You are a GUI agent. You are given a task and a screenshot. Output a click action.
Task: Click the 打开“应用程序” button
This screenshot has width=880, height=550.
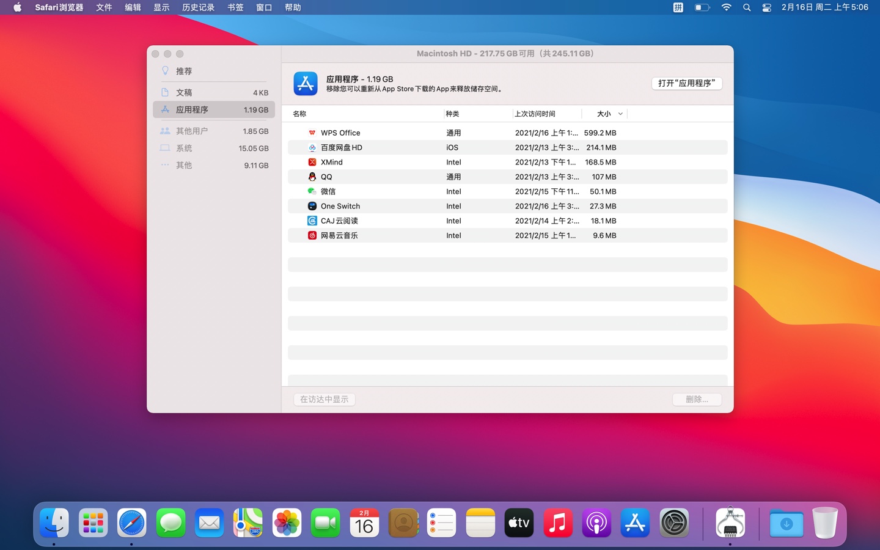coord(686,83)
